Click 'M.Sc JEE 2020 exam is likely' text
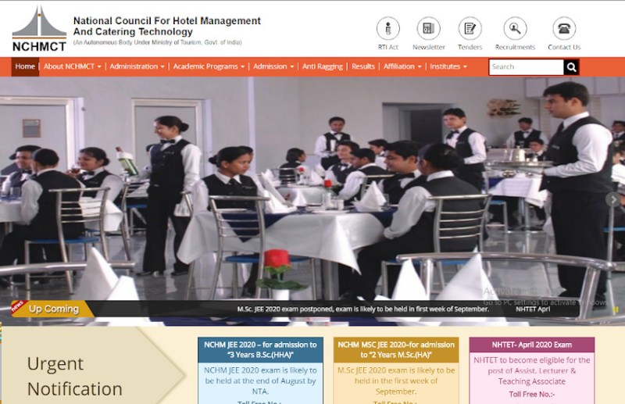 click(x=396, y=381)
